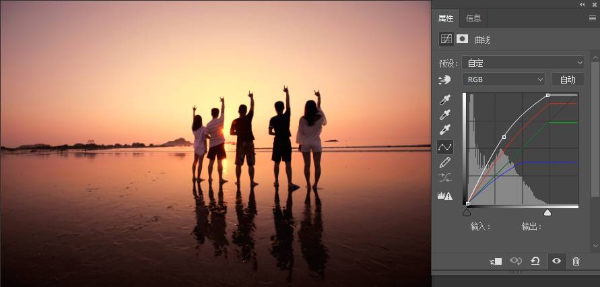
Task: Choose the pencil draw-curve tool
Action: pos(445,162)
